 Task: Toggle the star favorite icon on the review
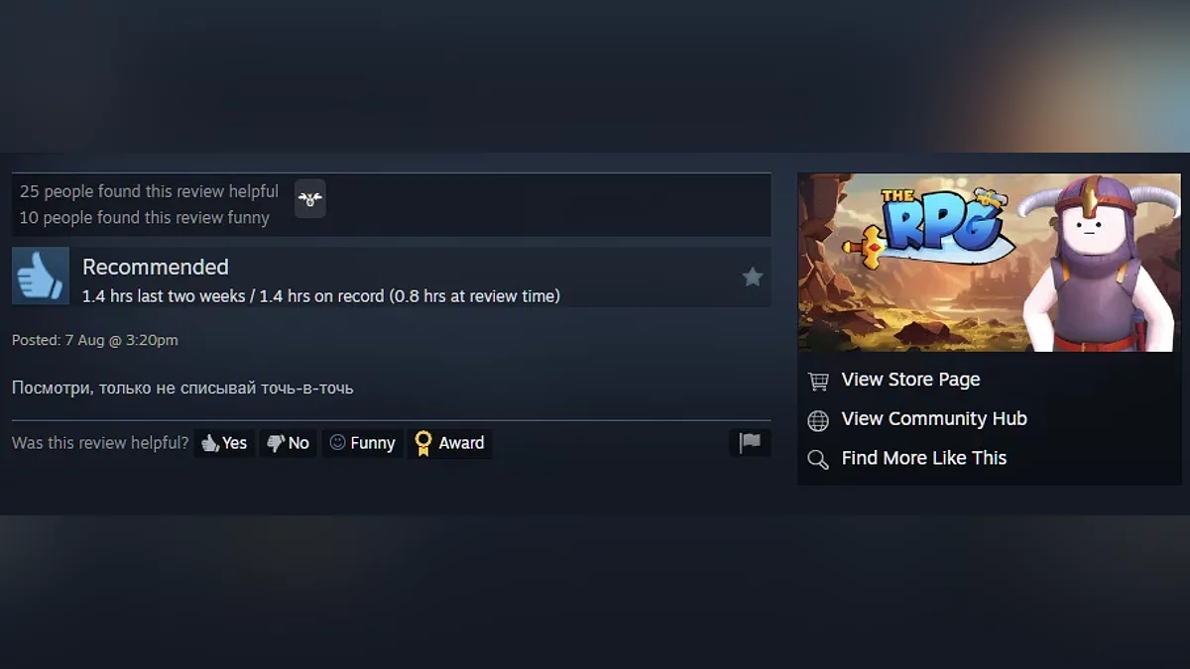point(753,277)
